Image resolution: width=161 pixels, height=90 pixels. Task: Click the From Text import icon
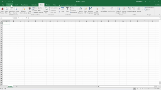point(10,10)
